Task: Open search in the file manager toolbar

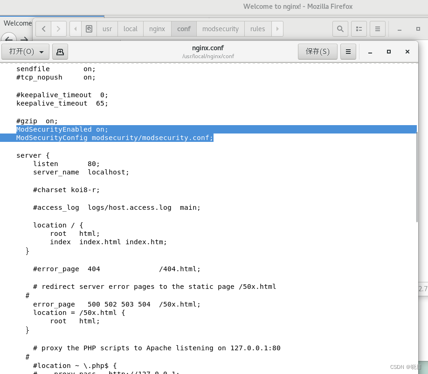Action: (x=340, y=28)
